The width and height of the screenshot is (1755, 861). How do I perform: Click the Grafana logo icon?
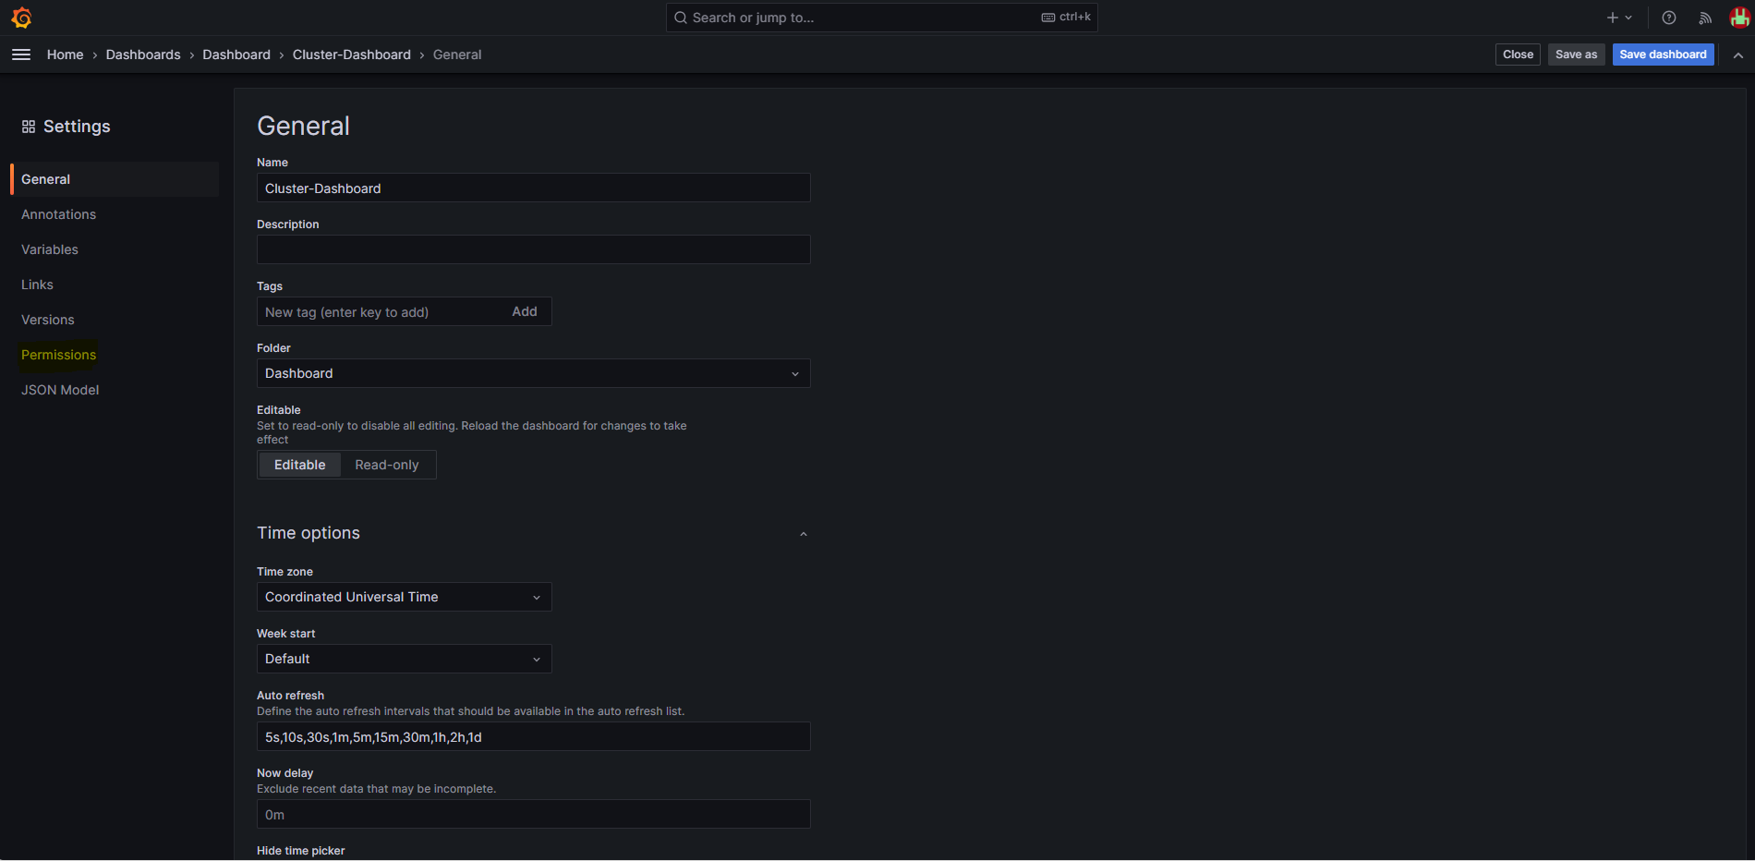pos(21,18)
